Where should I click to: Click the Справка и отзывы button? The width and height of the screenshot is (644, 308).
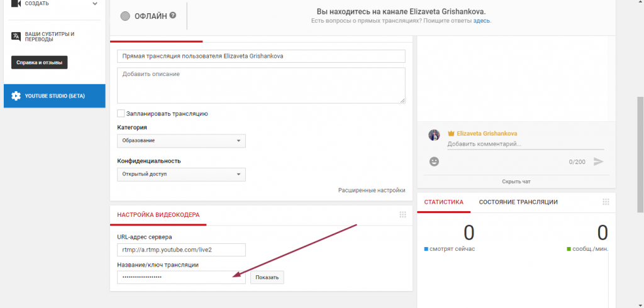40,63
